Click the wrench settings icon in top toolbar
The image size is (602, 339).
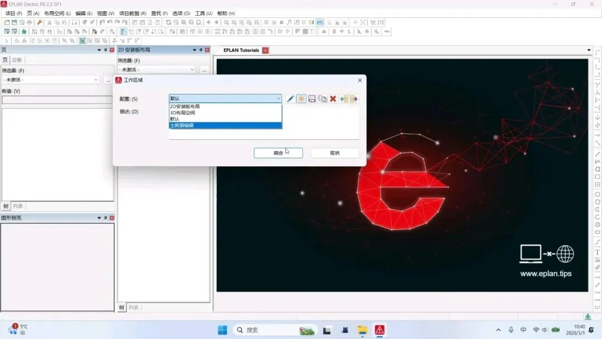(40, 22)
